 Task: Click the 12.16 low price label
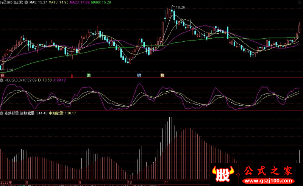point(8,70)
